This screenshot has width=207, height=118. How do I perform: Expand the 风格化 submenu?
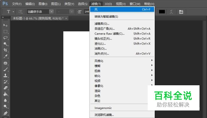[122, 61]
